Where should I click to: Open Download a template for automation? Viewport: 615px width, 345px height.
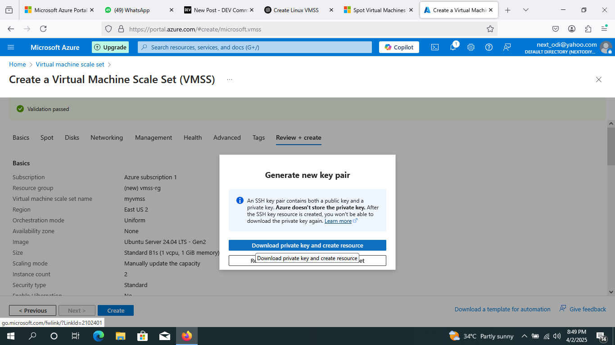pyautogui.click(x=502, y=309)
